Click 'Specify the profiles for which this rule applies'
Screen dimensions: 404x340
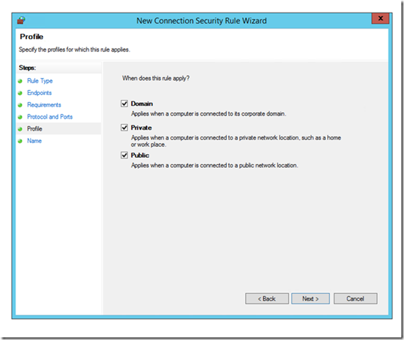[x=74, y=49]
